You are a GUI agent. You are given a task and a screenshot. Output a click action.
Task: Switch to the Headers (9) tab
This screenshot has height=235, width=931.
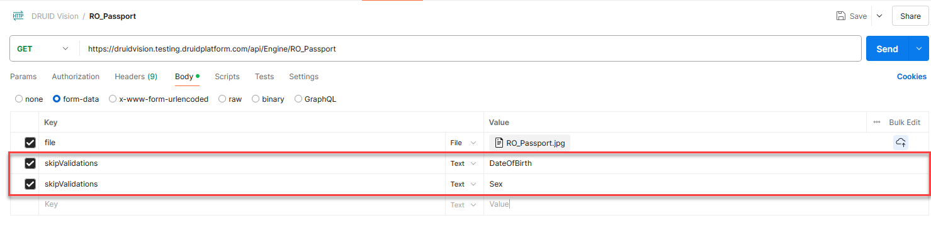click(136, 77)
